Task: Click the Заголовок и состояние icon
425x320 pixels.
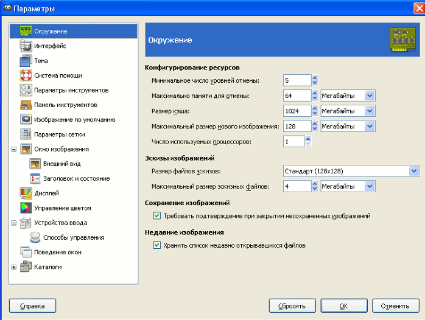Action: [x=35, y=178]
